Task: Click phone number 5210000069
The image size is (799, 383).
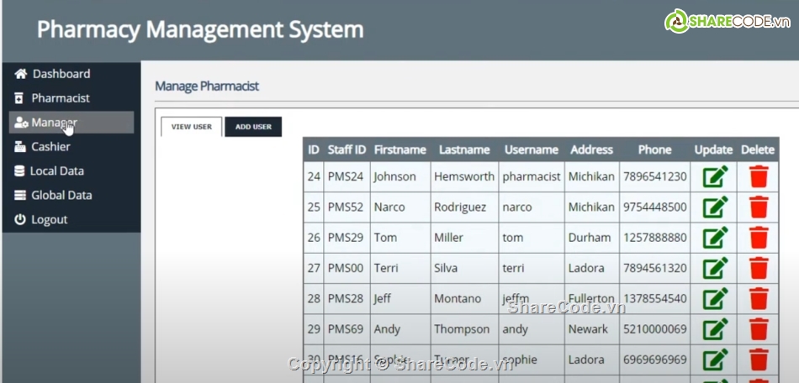Action: click(x=655, y=329)
